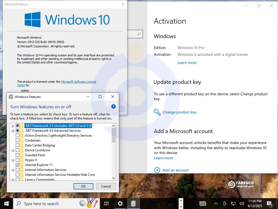Viewport: 278px width, 209px height.
Task: Click the features list scroll-down arrow
Action: 114,178
